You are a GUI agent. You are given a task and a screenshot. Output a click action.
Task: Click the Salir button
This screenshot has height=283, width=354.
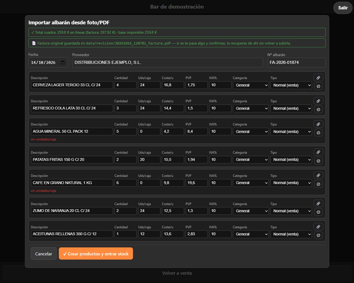(x=343, y=8)
